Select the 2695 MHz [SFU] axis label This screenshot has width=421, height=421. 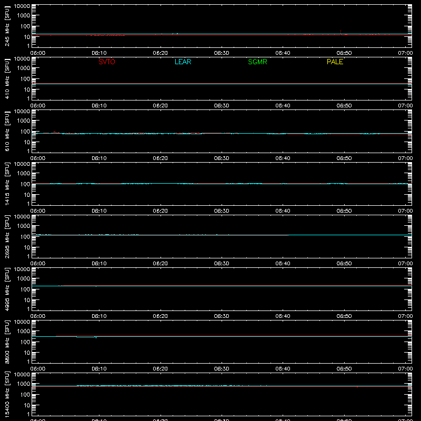point(7,236)
